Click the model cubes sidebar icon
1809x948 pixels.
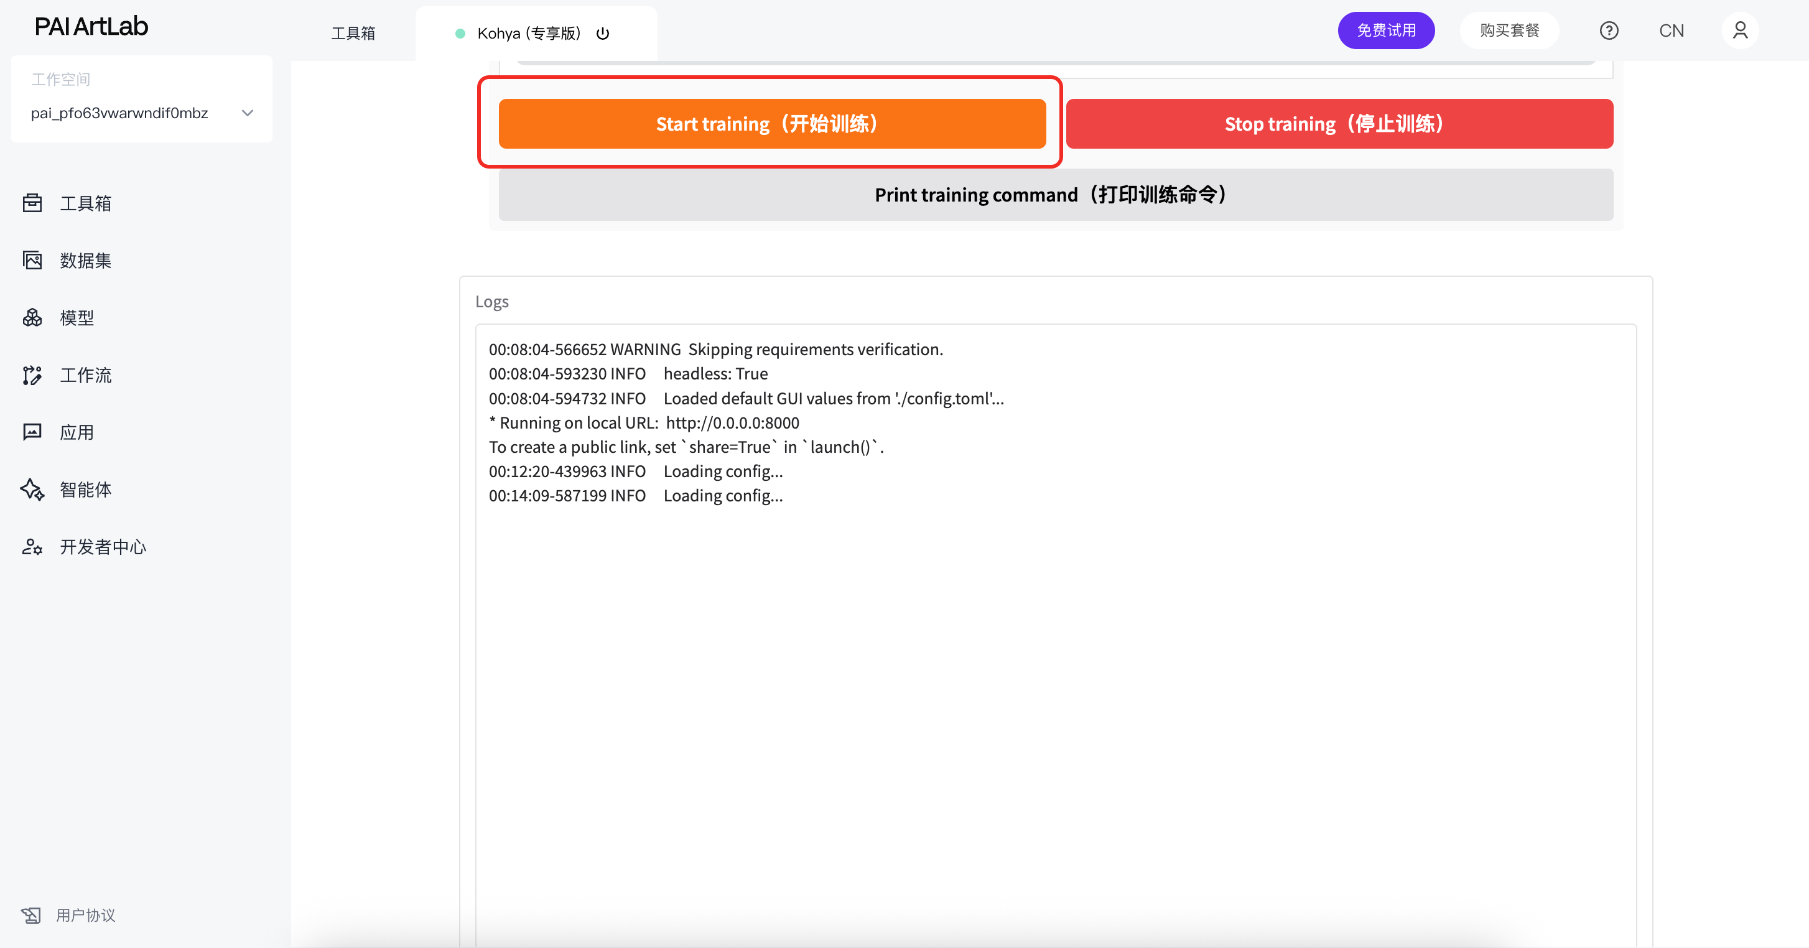click(32, 317)
